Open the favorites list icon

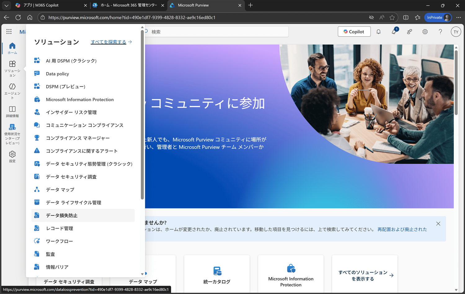point(418,17)
